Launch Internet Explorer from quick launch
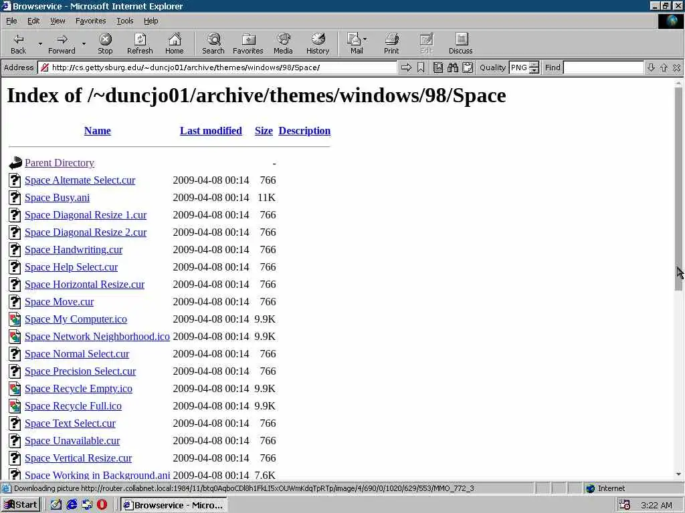 pyautogui.click(x=72, y=505)
